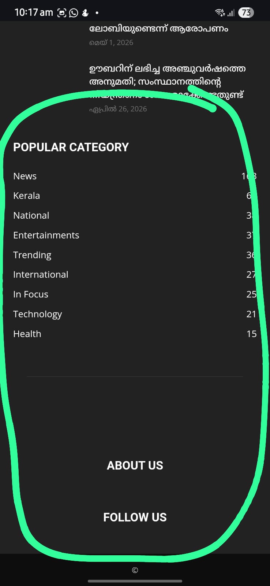Tap the copyright symbol in footer
270x586 pixels.
click(x=135, y=570)
